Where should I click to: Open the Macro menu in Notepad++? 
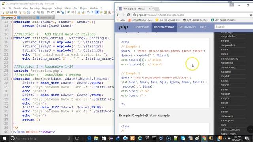pos(68,8)
